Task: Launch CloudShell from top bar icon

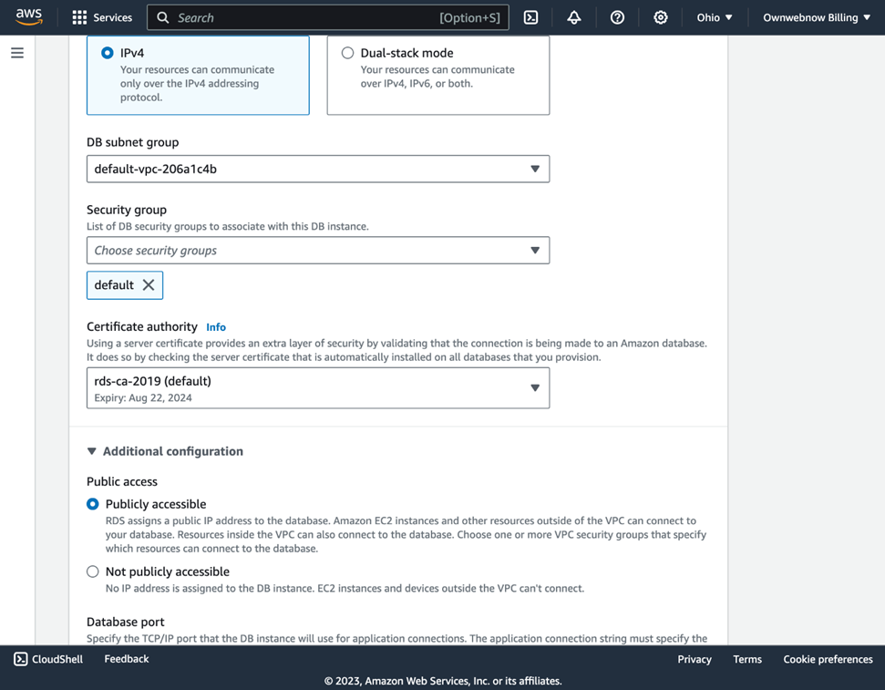Action: pos(530,17)
